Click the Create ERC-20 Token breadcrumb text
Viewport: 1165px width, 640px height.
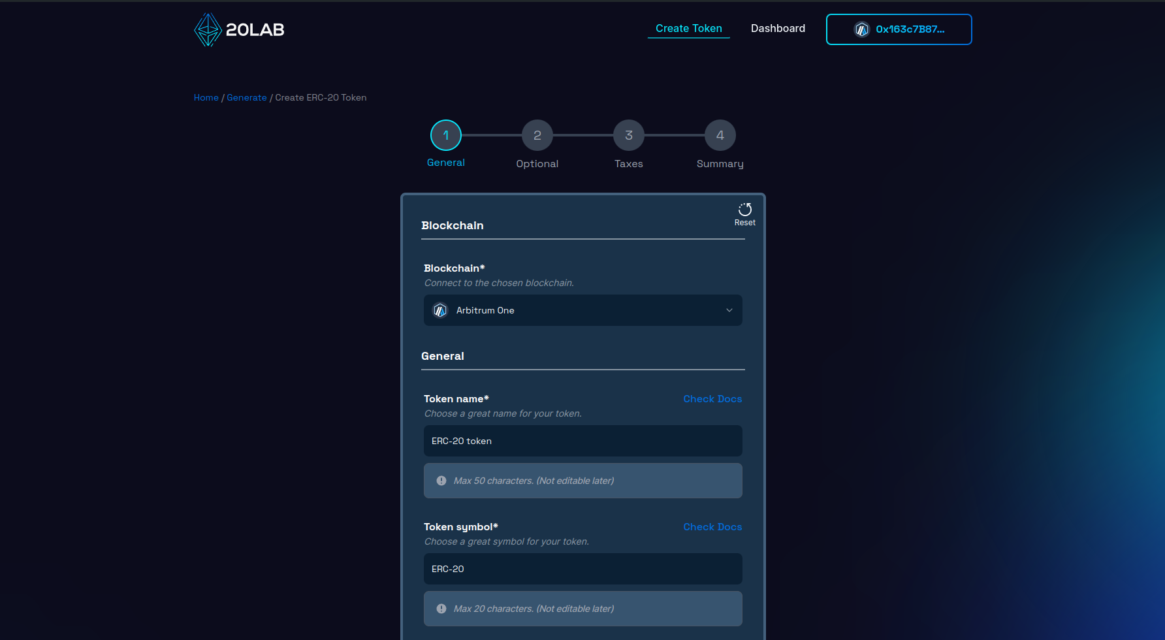click(x=321, y=97)
